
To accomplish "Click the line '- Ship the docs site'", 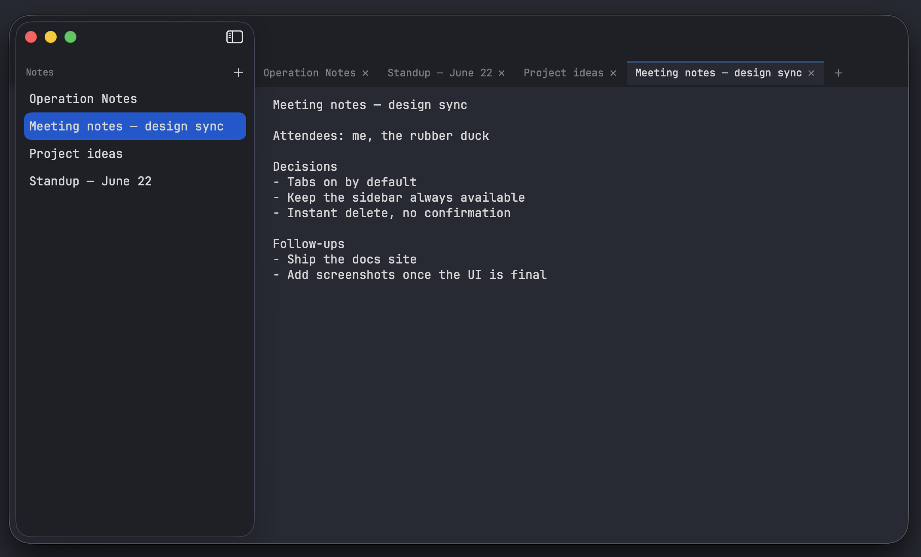I will point(345,260).
